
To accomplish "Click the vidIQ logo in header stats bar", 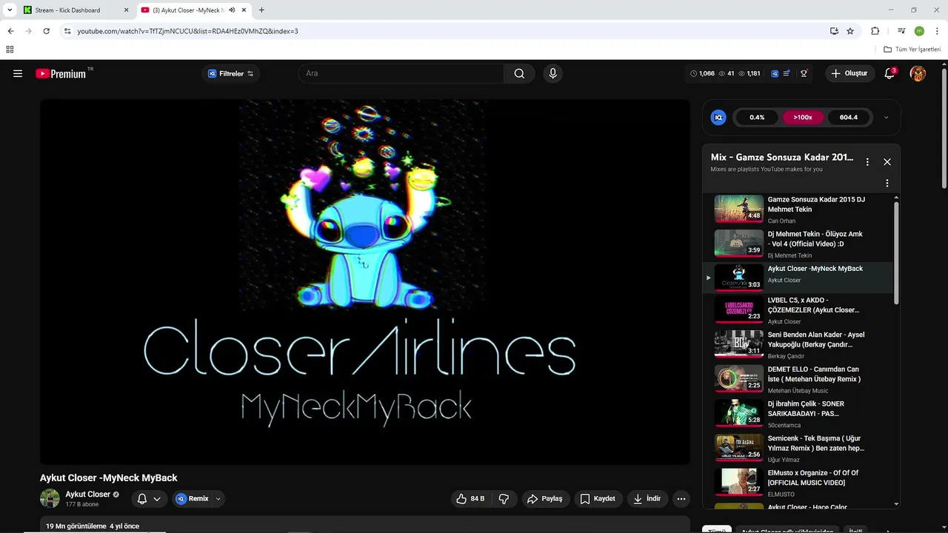I will (x=775, y=73).
